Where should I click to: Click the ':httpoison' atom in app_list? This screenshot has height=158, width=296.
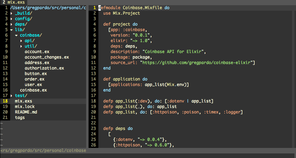coord(165,112)
